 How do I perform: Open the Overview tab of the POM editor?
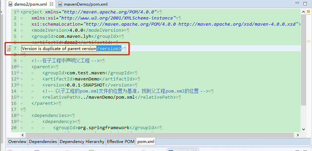point(17,142)
